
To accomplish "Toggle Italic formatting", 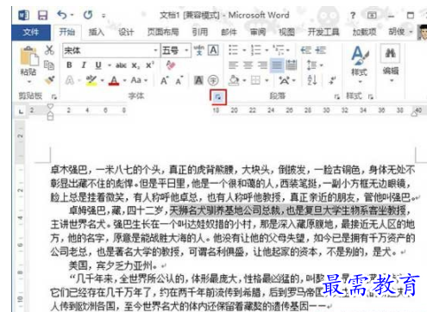I will click(x=84, y=66).
